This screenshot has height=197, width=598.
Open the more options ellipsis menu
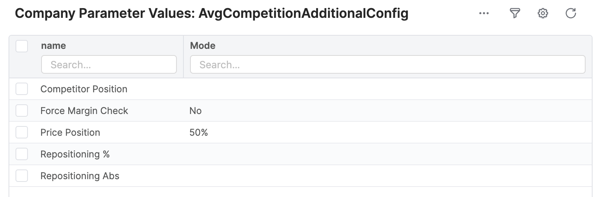(484, 14)
